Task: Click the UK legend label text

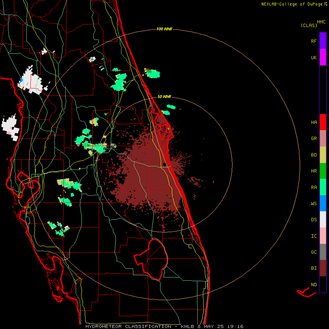Action: [x=314, y=57]
